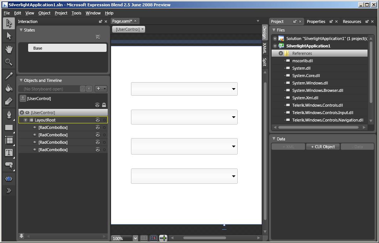Click the new storyboard plus button
This screenshot has width=379, height=243.
click(98, 89)
